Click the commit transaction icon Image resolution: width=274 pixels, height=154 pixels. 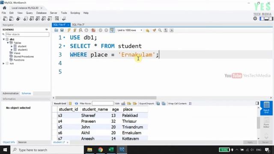[x=101, y=30]
